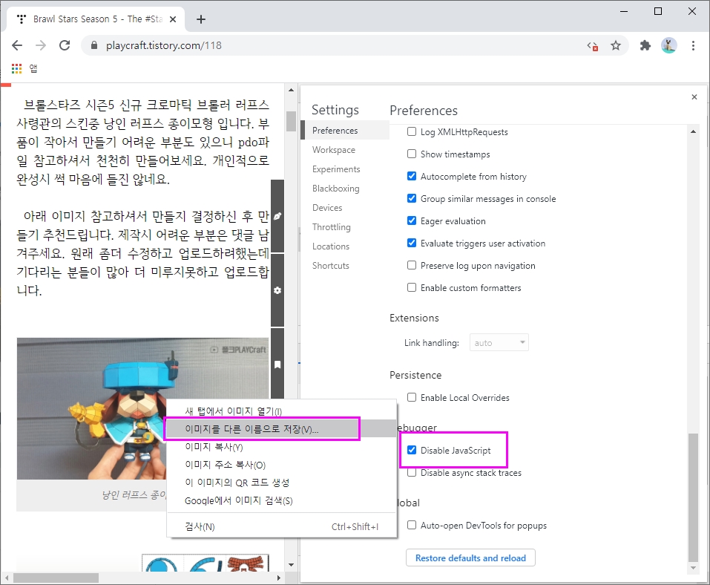Bookmark this page with the star icon

pos(615,45)
